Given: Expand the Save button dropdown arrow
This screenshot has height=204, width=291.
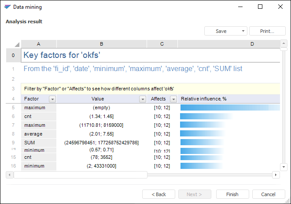Looking at the screenshot, I should coord(243,31).
